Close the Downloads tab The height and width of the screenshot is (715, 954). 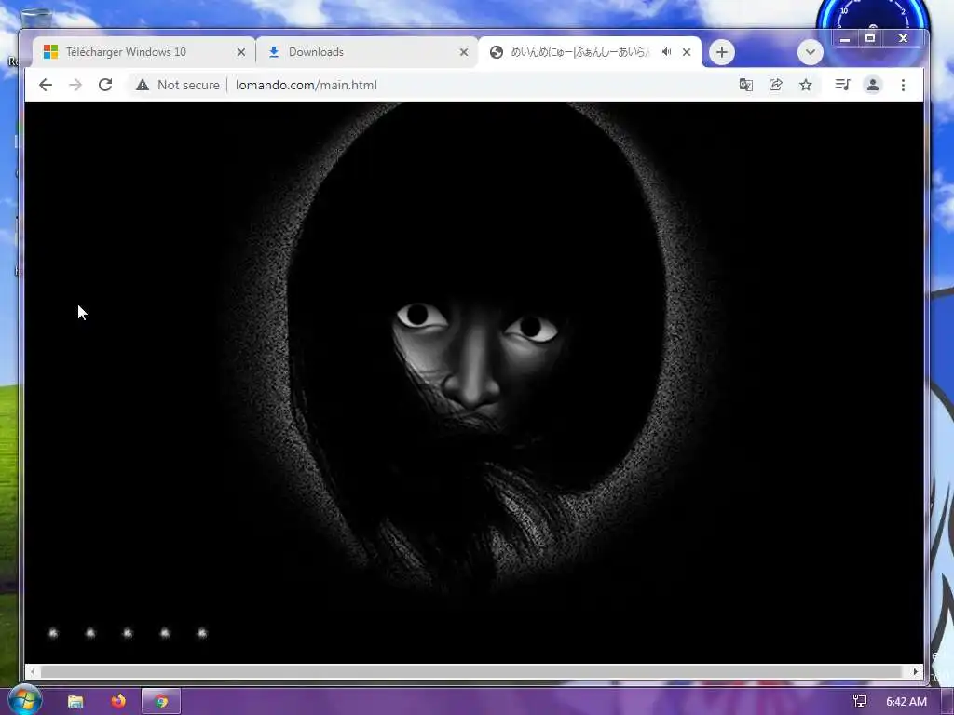coord(464,52)
